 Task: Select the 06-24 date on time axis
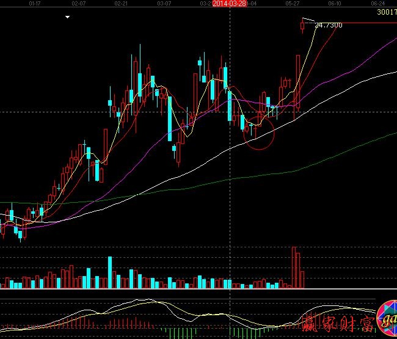378,4
